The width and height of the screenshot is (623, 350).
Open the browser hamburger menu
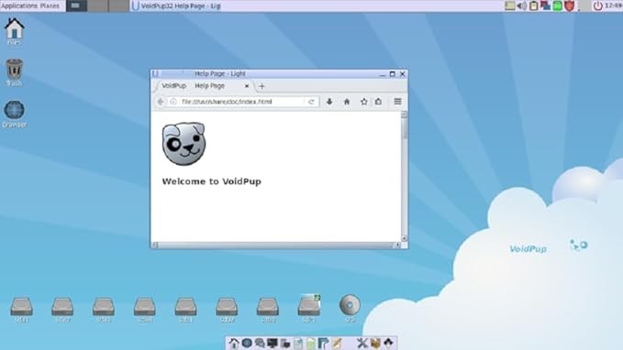[x=397, y=102]
